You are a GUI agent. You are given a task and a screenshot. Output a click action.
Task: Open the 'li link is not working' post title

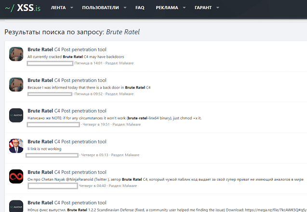pyautogui.click(x=67, y=142)
